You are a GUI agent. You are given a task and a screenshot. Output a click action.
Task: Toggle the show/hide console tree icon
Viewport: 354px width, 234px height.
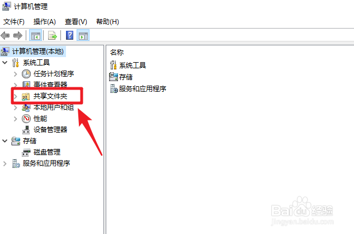tap(35, 35)
